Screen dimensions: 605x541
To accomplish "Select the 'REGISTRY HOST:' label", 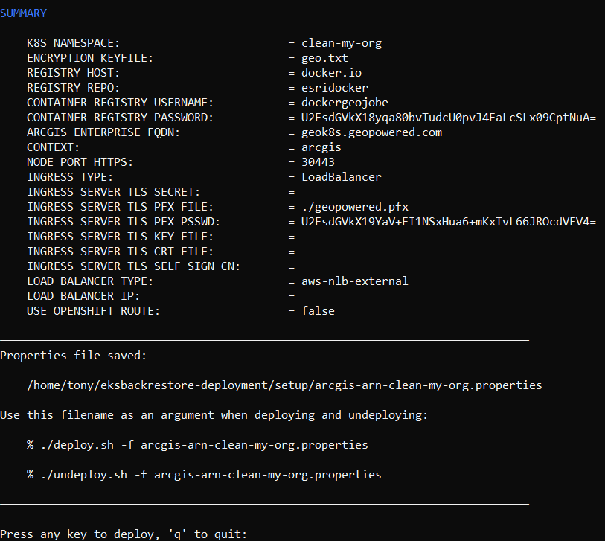I will [x=74, y=73].
